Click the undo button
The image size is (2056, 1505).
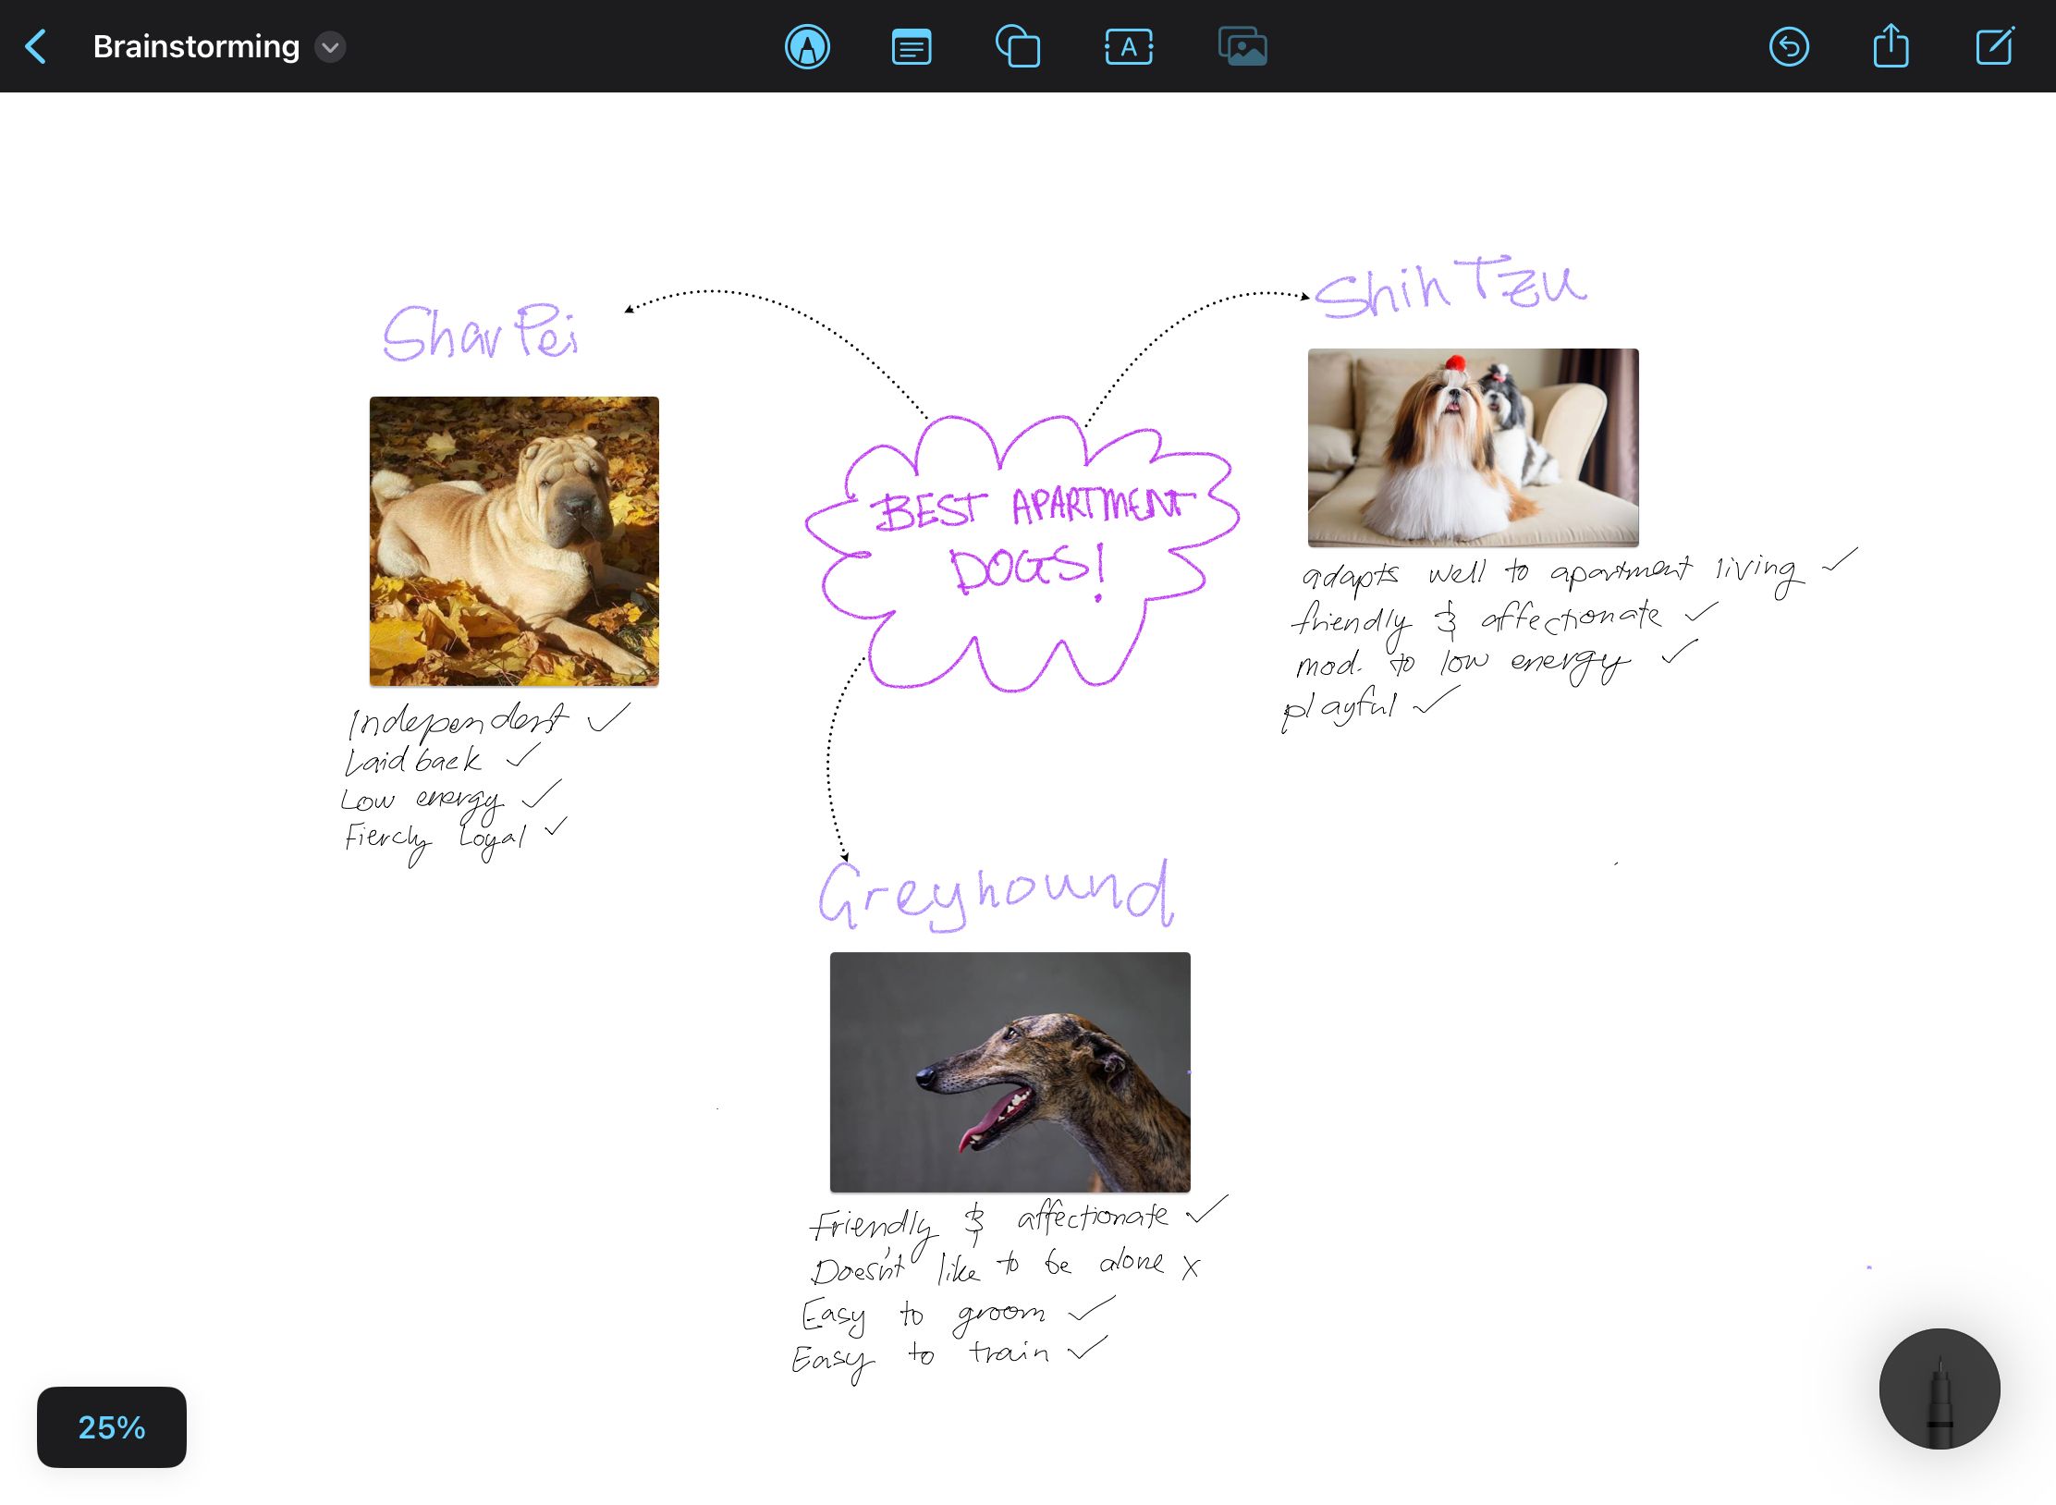(1789, 46)
